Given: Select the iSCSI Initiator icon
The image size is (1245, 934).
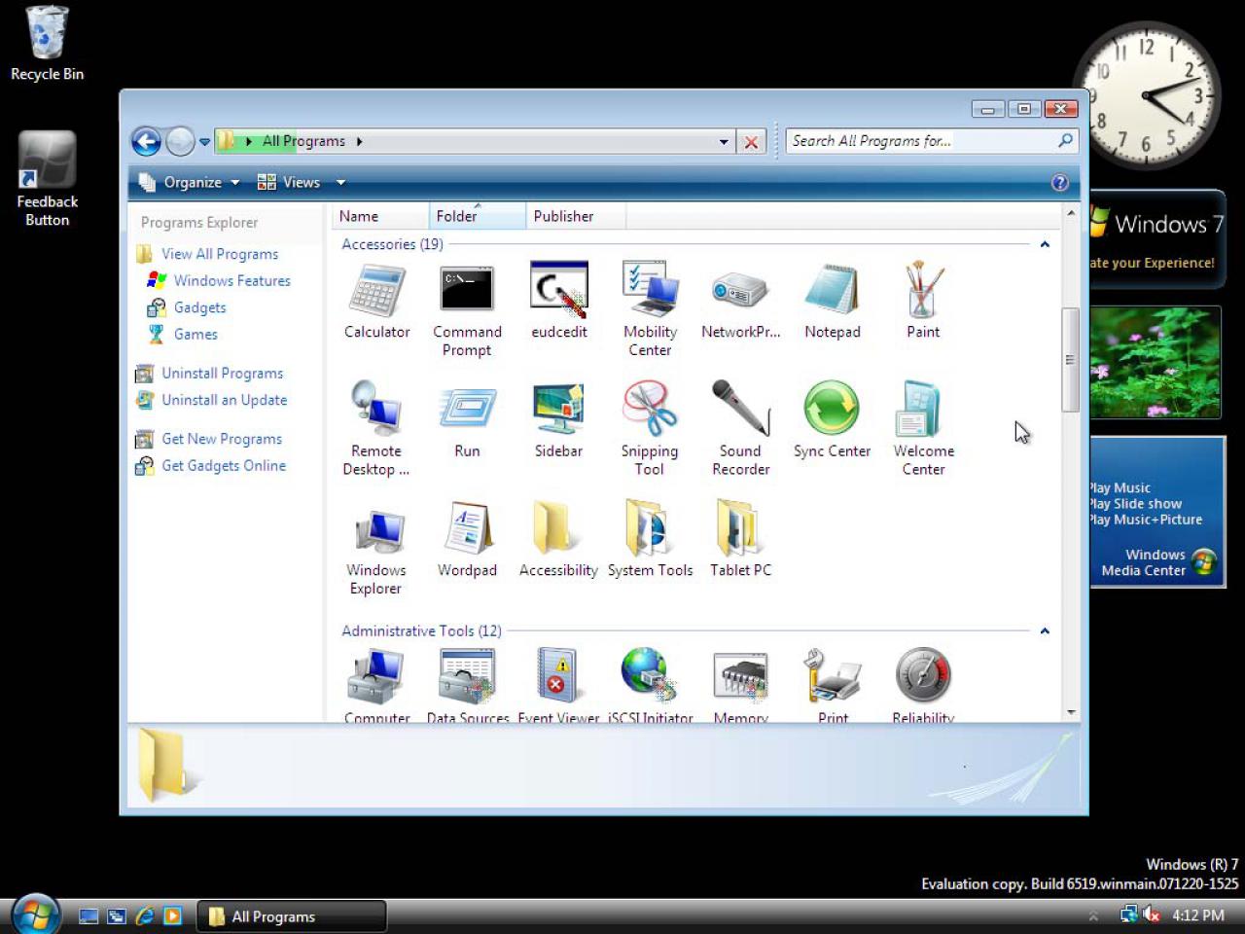Looking at the screenshot, I should coord(648,674).
